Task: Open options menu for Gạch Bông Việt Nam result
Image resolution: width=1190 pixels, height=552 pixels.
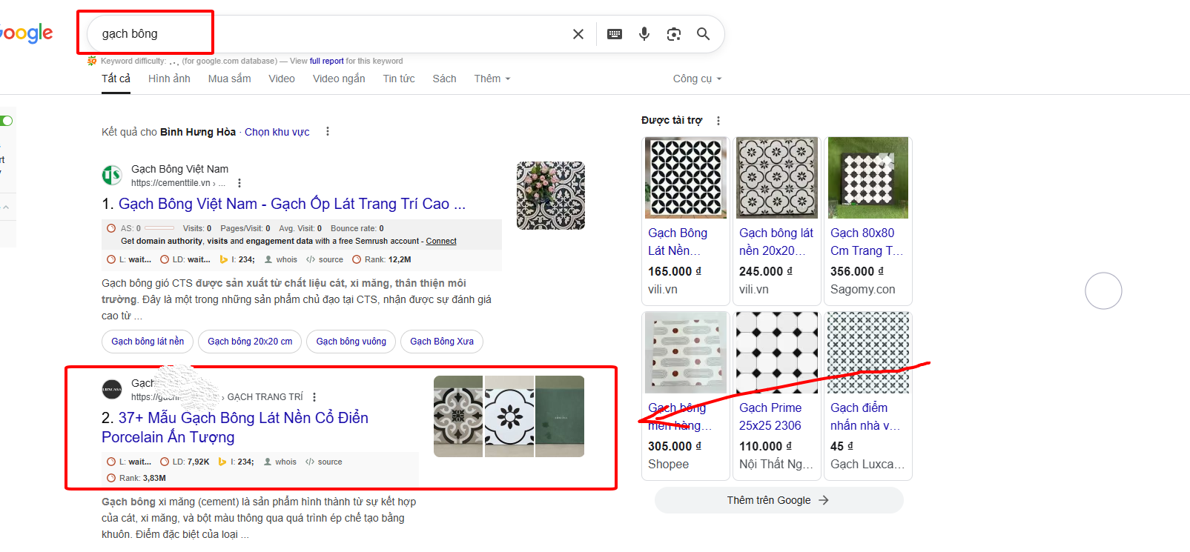Action: coord(239,183)
